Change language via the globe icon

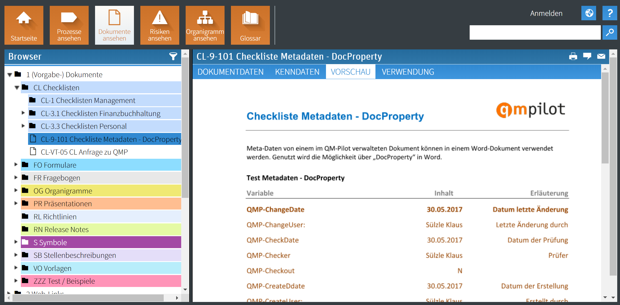[589, 13]
